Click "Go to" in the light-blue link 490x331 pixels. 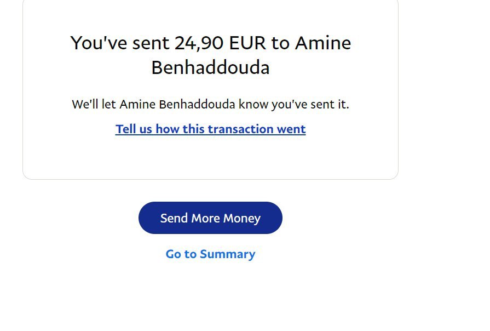[x=181, y=254]
